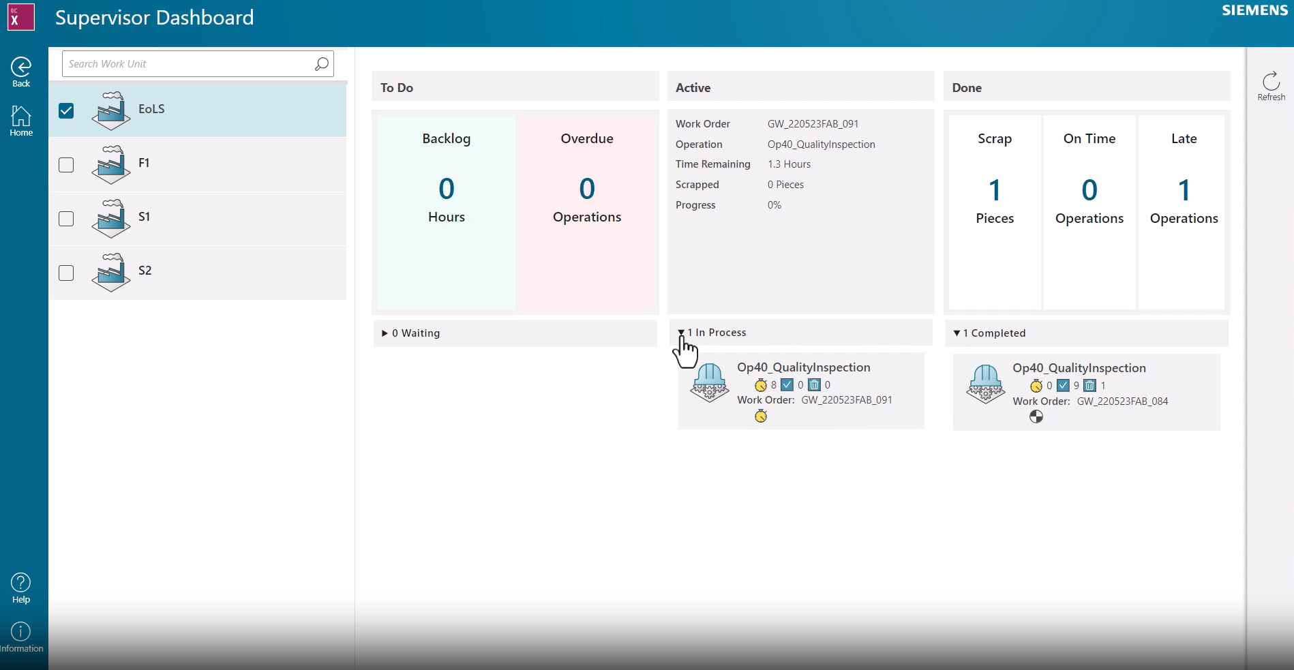Click the Refresh icon

(x=1271, y=82)
